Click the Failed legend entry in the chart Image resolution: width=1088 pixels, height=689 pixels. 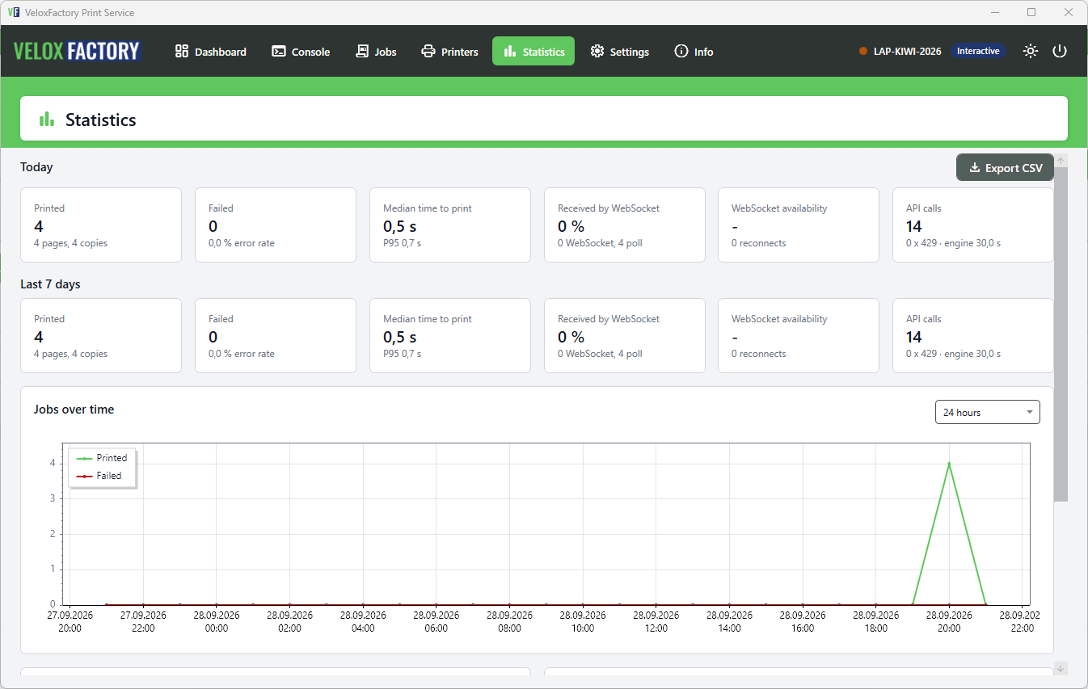click(100, 476)
